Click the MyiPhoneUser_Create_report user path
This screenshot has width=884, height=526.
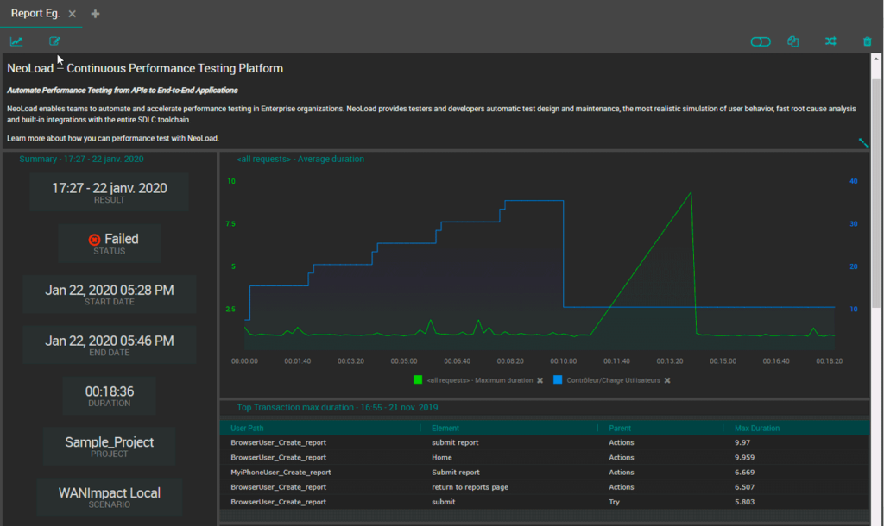click(x=281, y=472)
